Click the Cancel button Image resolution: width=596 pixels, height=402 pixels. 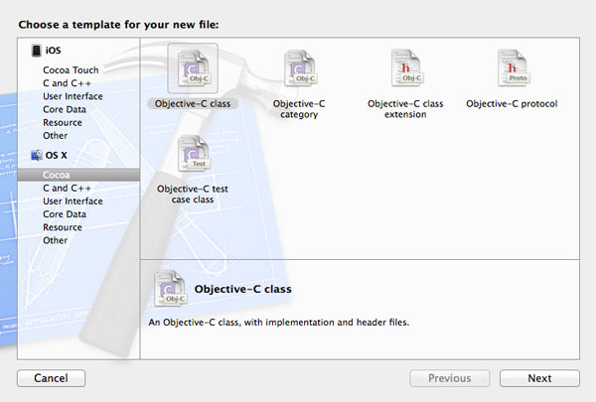pyautogui.click(x=51, y=378)
